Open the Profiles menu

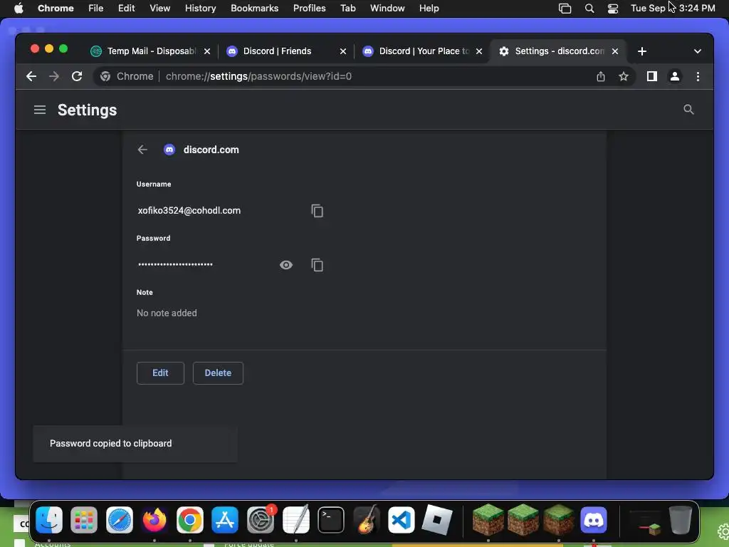pyautogui.click(x=309, y=9)
